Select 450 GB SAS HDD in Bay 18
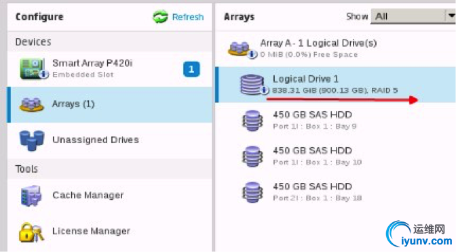The height and width of the screenshot is (252, 456). point(336,192)
